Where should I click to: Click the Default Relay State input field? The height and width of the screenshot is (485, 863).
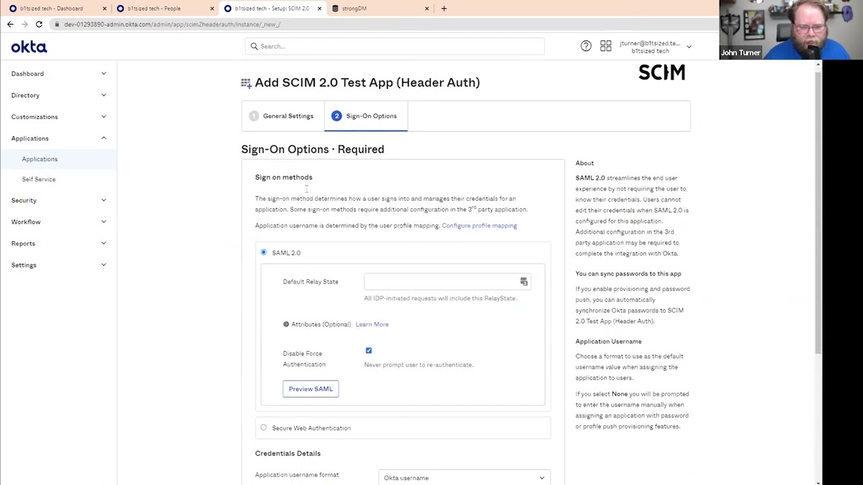click(448, 282)
